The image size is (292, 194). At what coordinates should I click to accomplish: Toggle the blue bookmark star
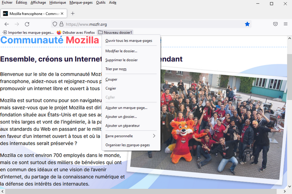[x=247, y=24]
